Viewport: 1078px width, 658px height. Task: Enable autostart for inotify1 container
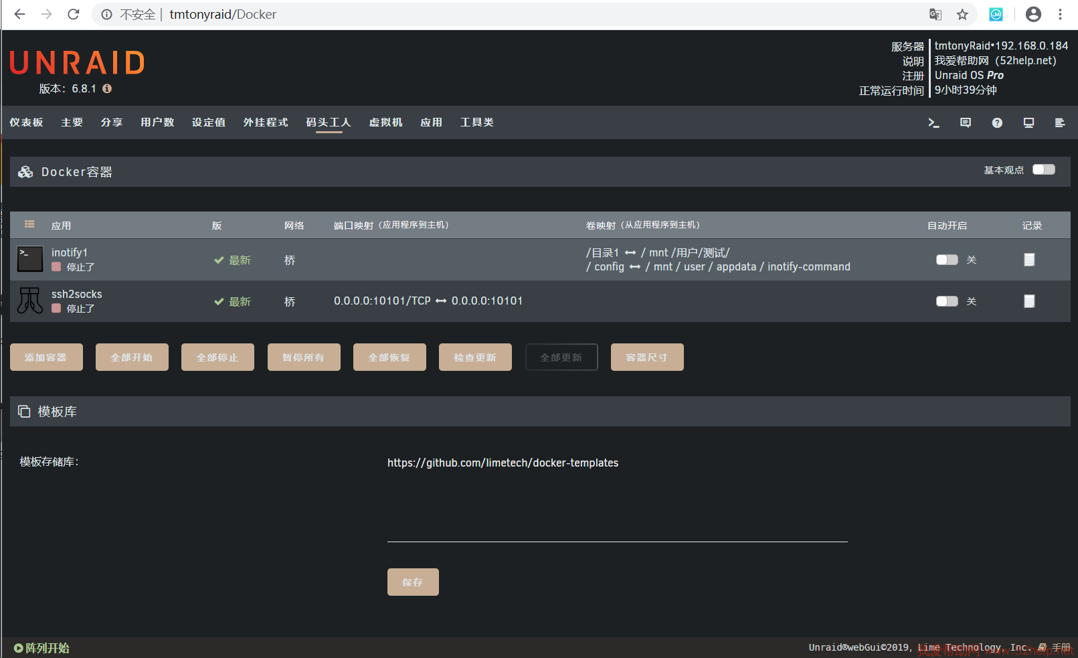947,260
